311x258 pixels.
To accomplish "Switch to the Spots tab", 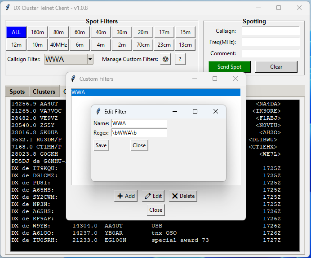I will [17, 92].
